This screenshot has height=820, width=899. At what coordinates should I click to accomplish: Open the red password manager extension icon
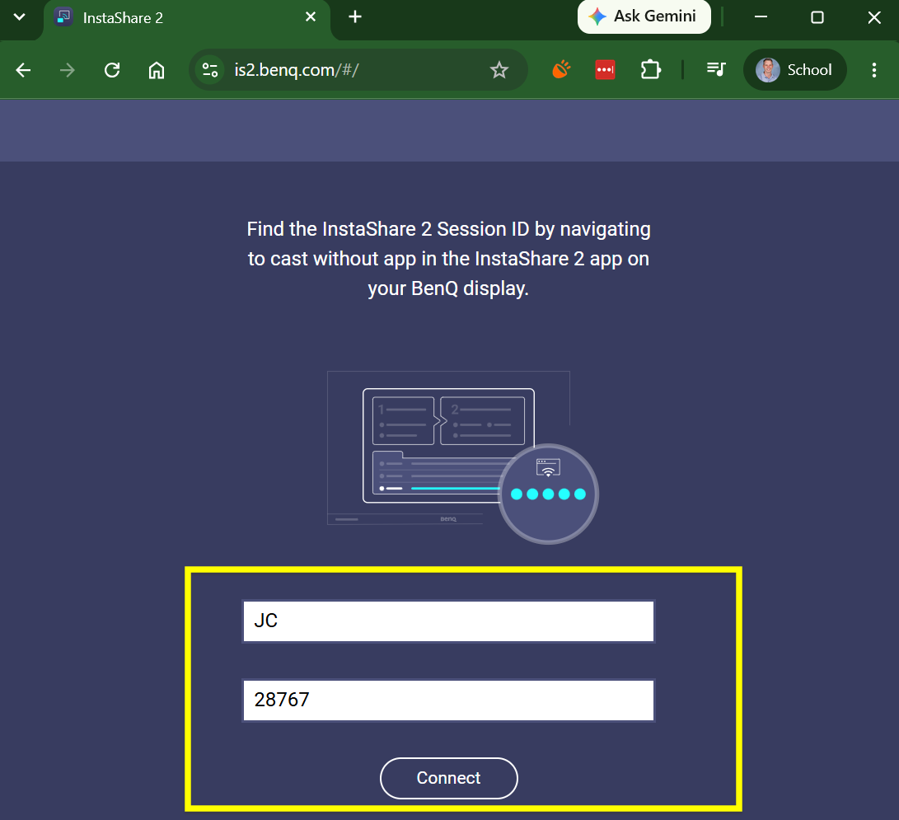pyautogui.click(x=606, y=70)
